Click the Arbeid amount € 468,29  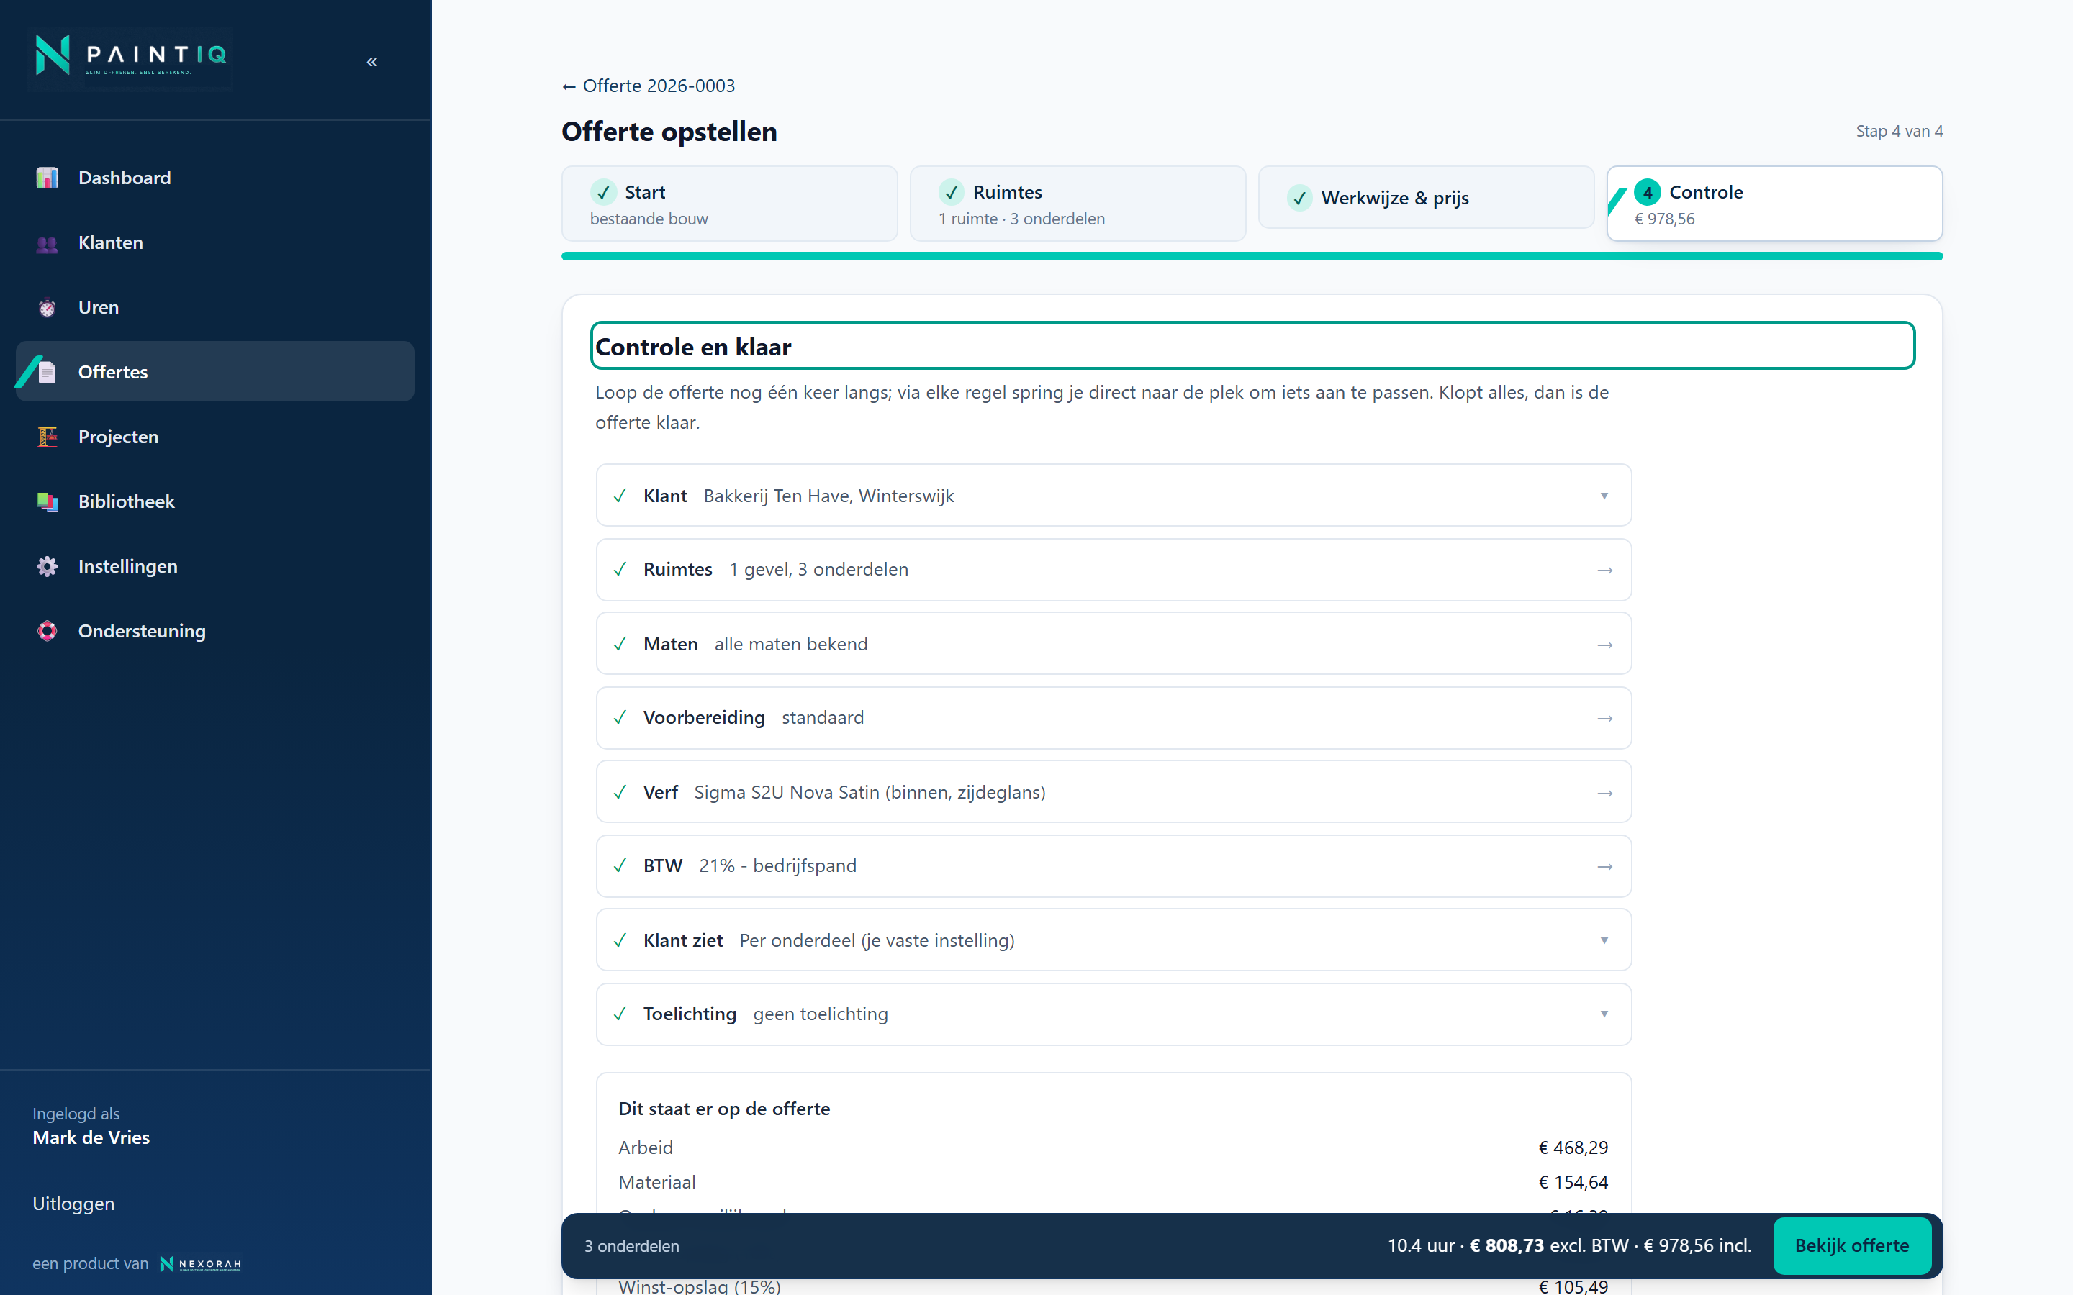(x=1573, y=1148)
